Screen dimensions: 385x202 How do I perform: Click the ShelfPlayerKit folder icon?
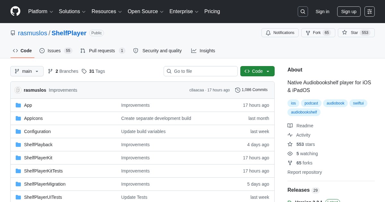18,158
